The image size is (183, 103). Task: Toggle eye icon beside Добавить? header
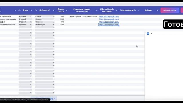(x=35, y=10)
